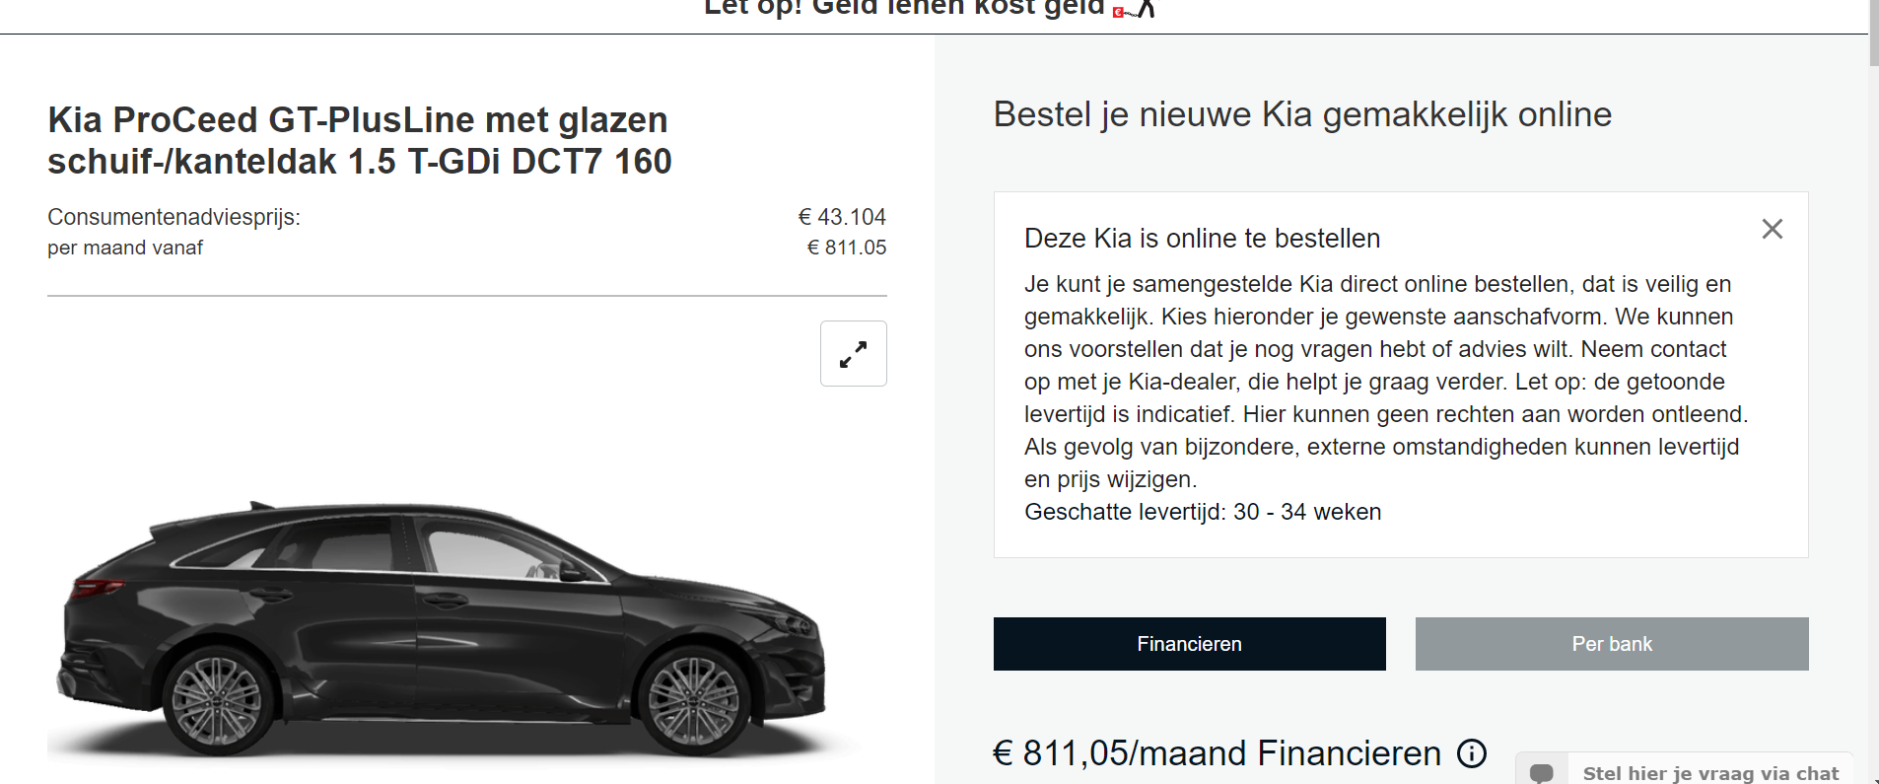The image size is (1879, 784).
Task: Click the 'Geschatte levertijd: 30 - 34 weken' line
Action: click(1203, 512)
